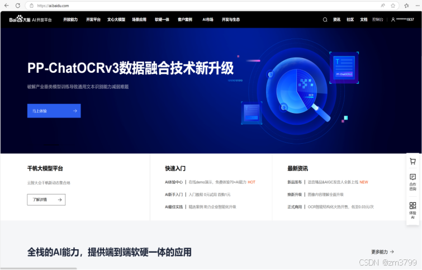Open the 控制台 console link
This screenshot has height=270, width=422.
(x=378, y=20)
